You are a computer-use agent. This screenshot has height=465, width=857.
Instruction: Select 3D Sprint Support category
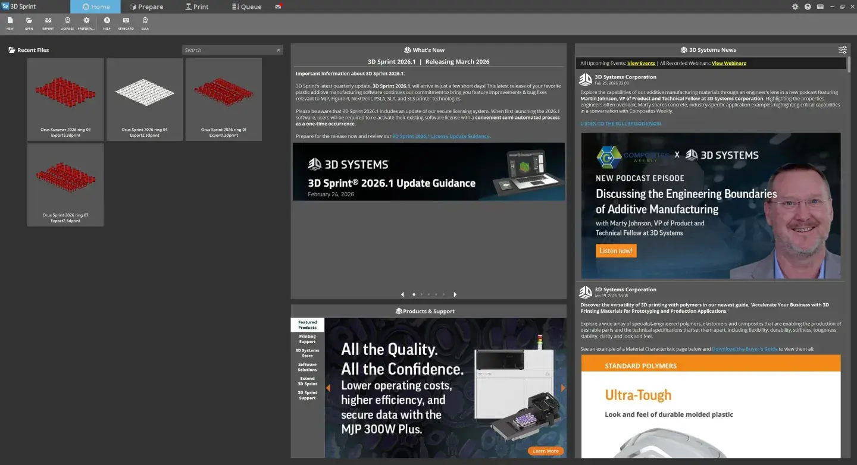[x=308, y=395]
